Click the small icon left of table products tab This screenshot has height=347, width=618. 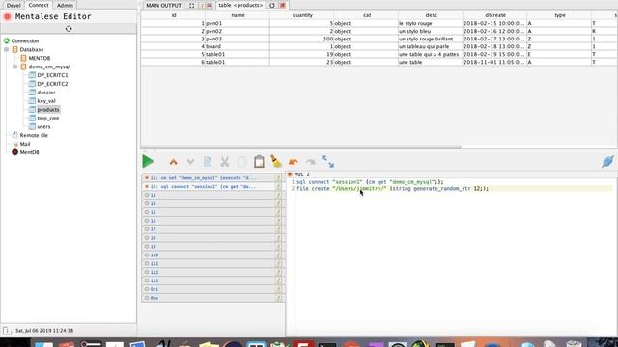click(x=210, y=6)
